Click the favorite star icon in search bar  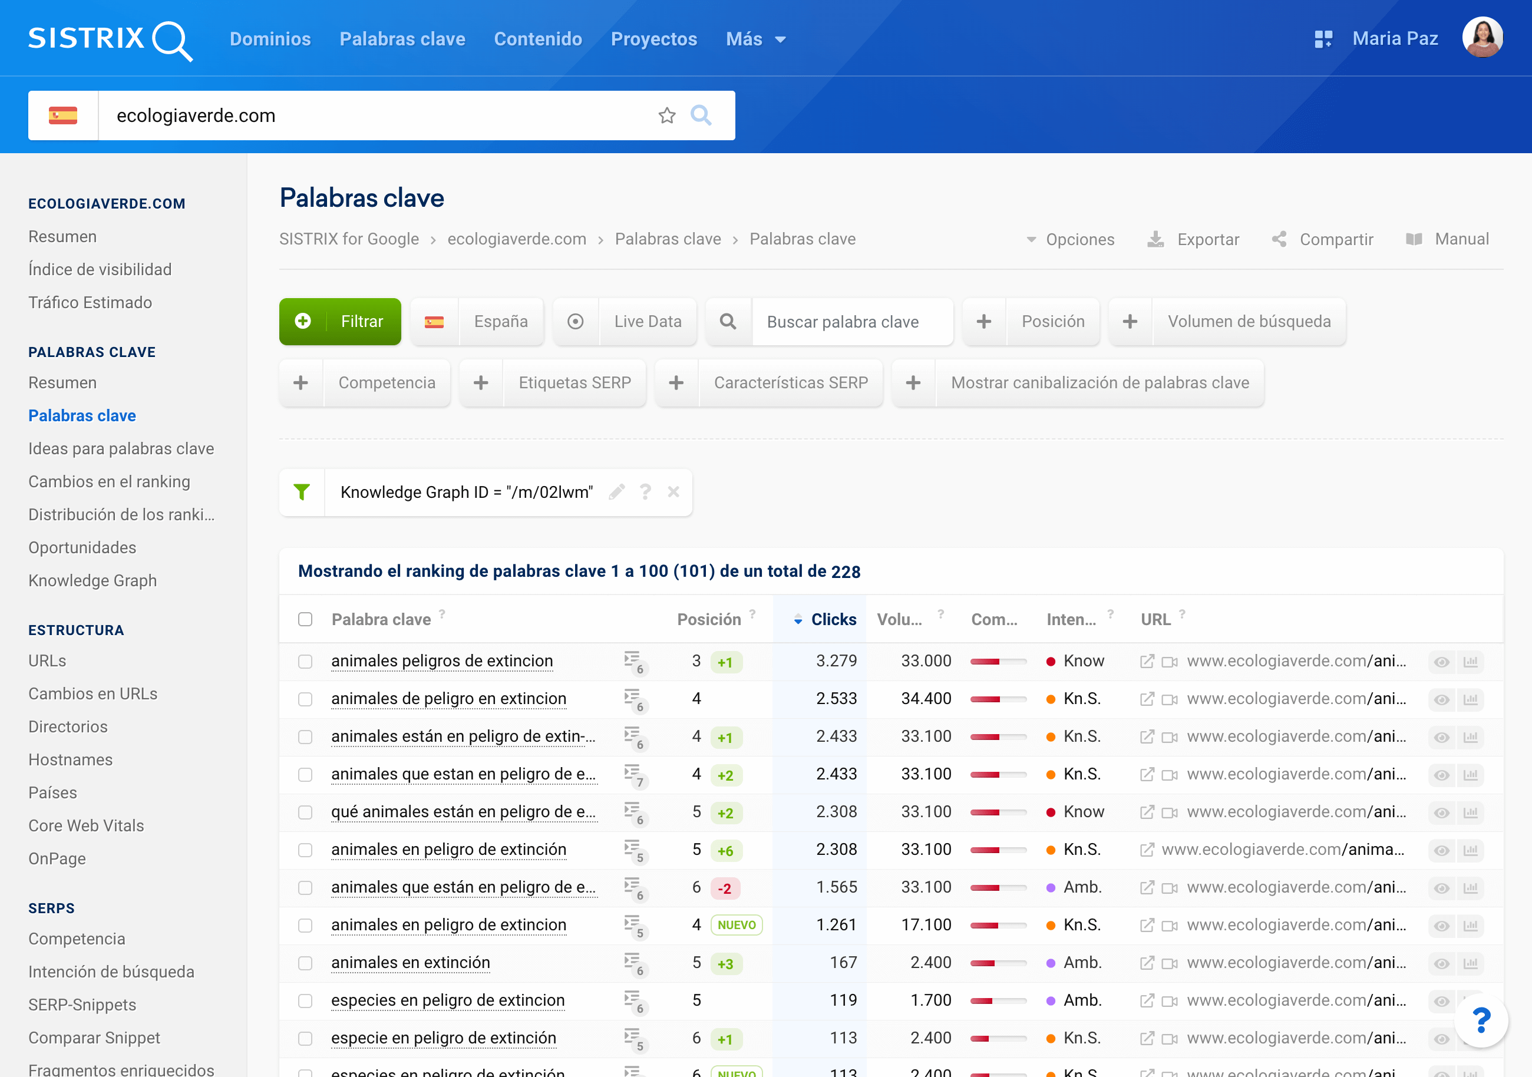(666, 115)
